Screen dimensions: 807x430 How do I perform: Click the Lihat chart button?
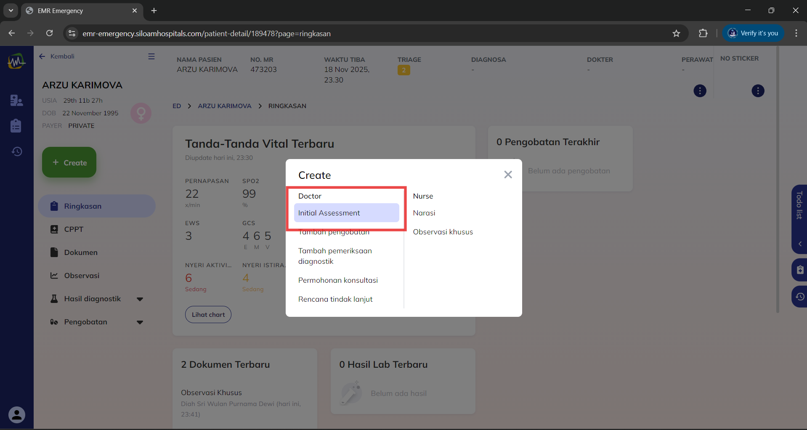208,315
